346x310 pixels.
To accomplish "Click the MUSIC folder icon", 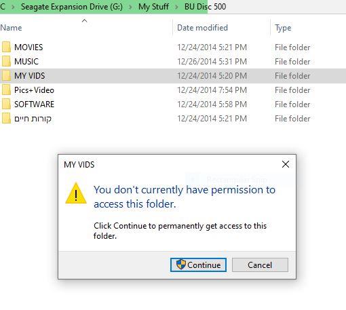I will (x=6, y=61).
